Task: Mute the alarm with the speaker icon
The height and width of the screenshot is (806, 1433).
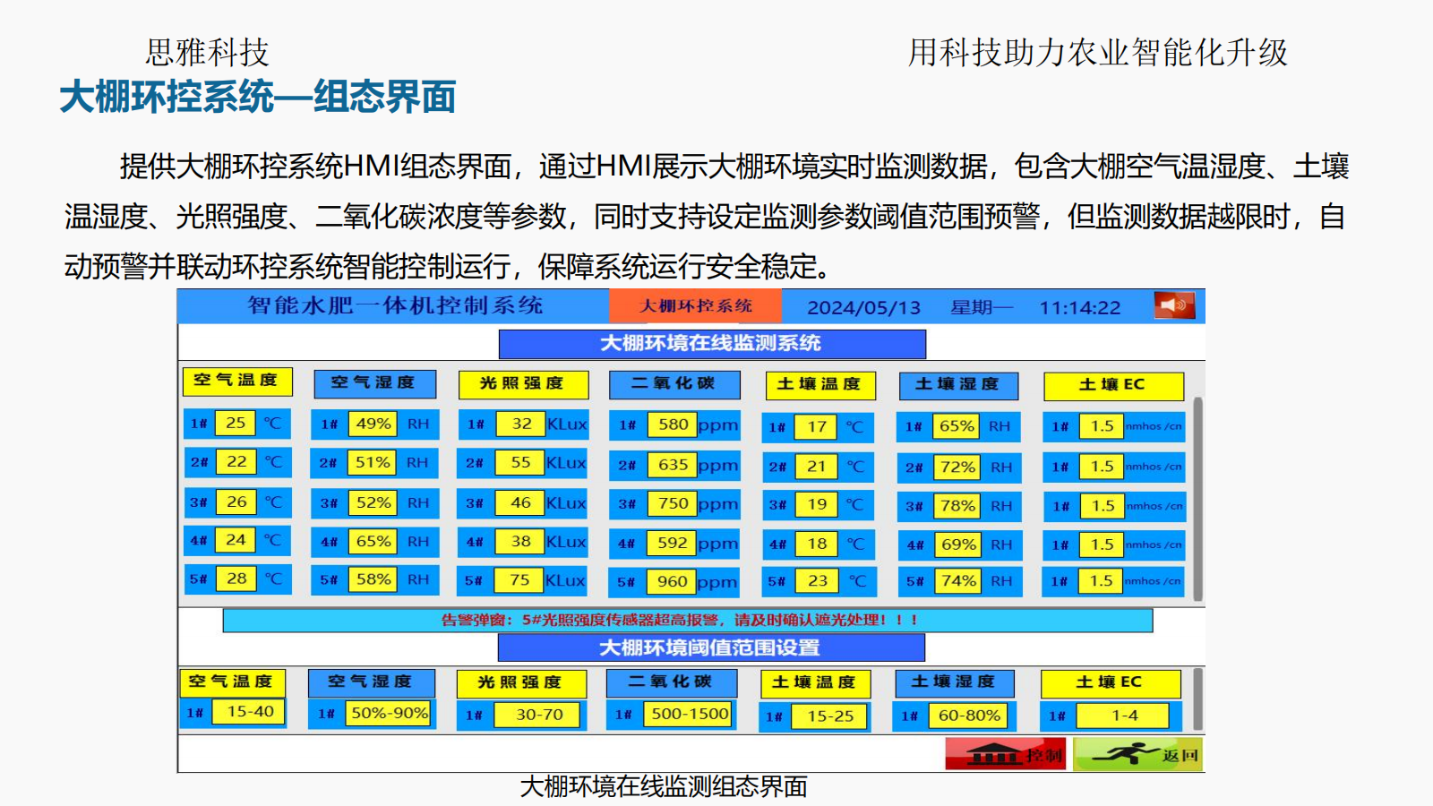Action: click(x=1174, y=305)
